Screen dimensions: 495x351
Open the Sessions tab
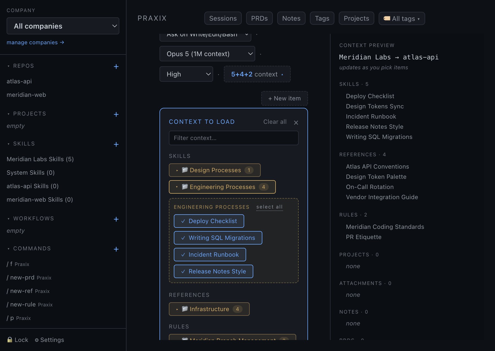click(223, 18)
